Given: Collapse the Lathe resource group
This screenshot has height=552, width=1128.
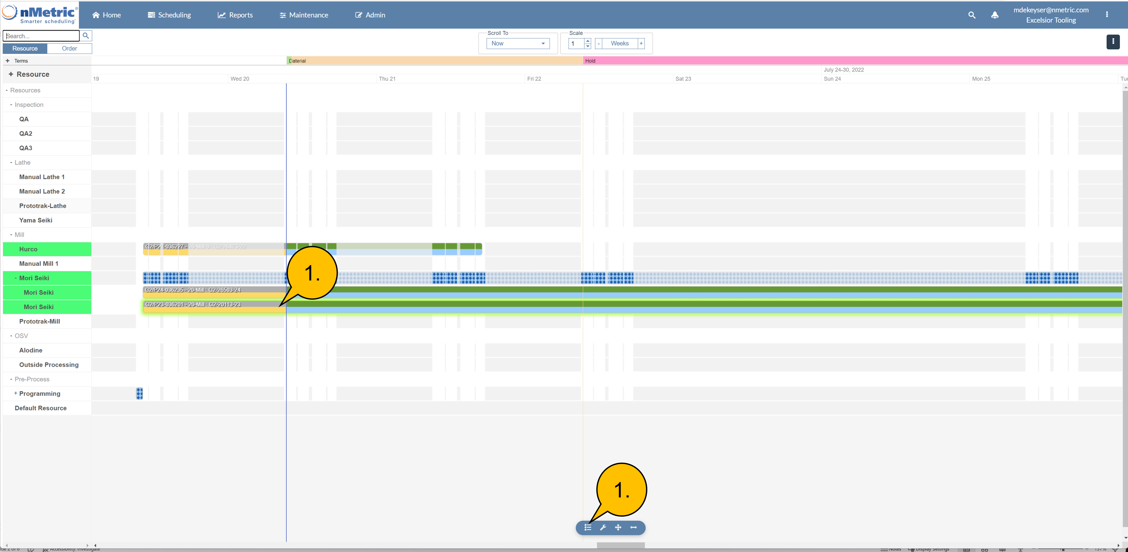Looking at the screenshot, I should click(x=11, y=162).
